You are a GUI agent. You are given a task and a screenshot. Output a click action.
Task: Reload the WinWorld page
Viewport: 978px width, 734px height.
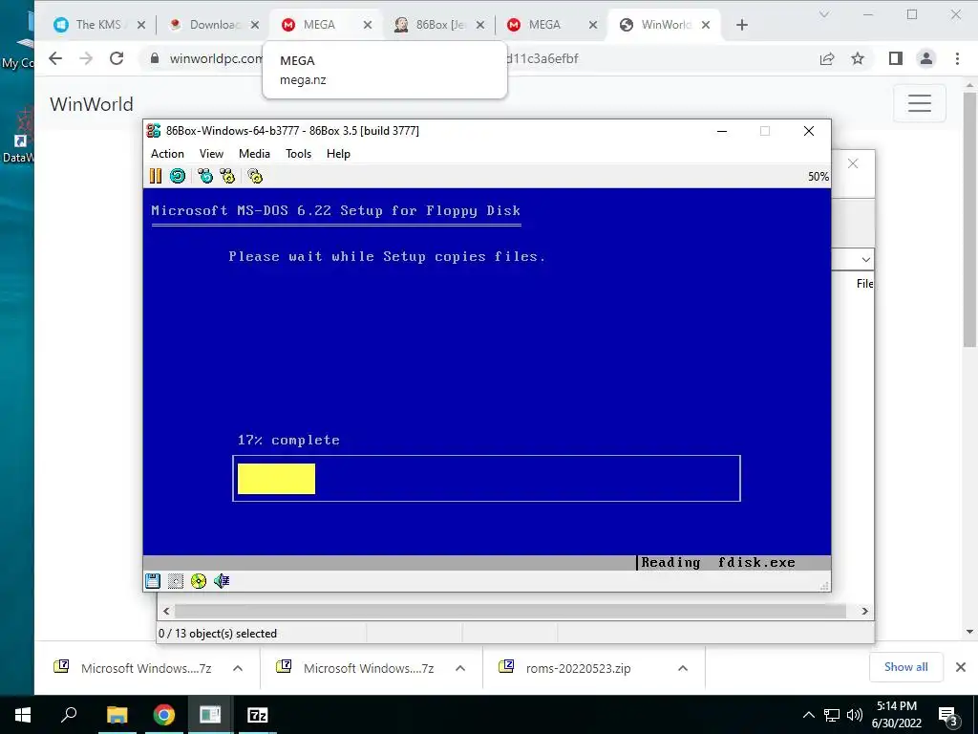pyautogui.click(x=117, y=58)
